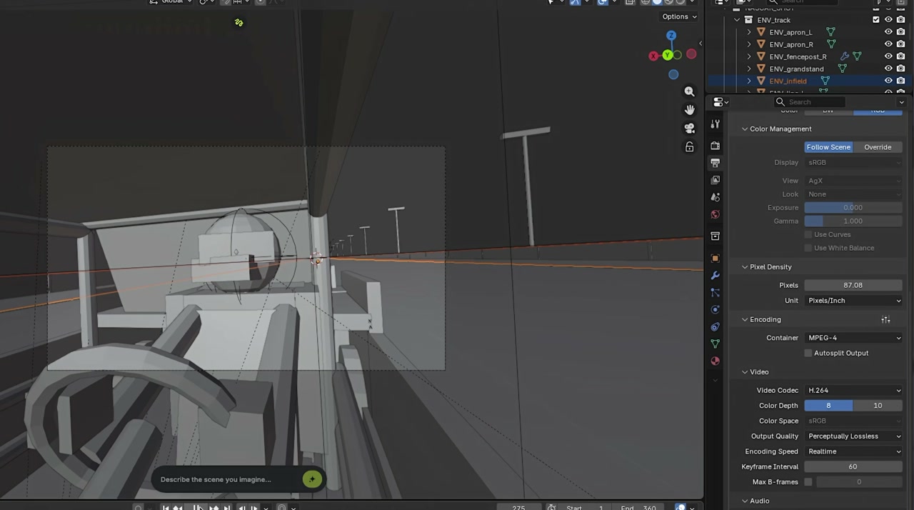Open the Tool properties tab
The height and width of the screenshot is (510, 914).
(x=715, y=124)
